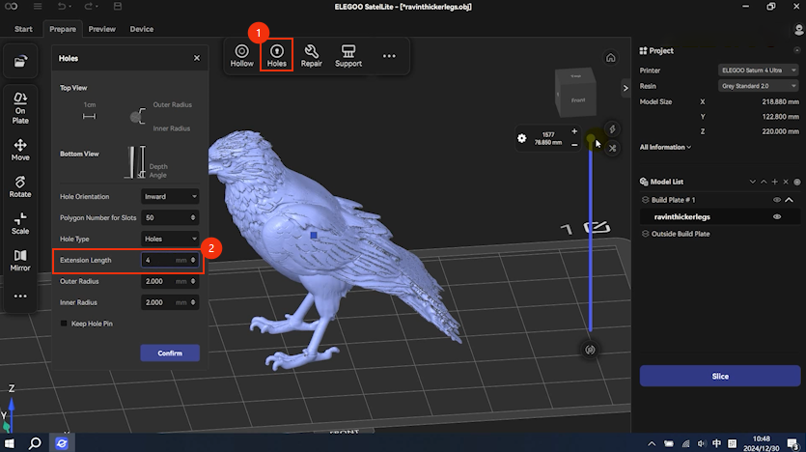Open the Hole Orientation dropdown
This screenshot has height=452, width=806.
170,196
